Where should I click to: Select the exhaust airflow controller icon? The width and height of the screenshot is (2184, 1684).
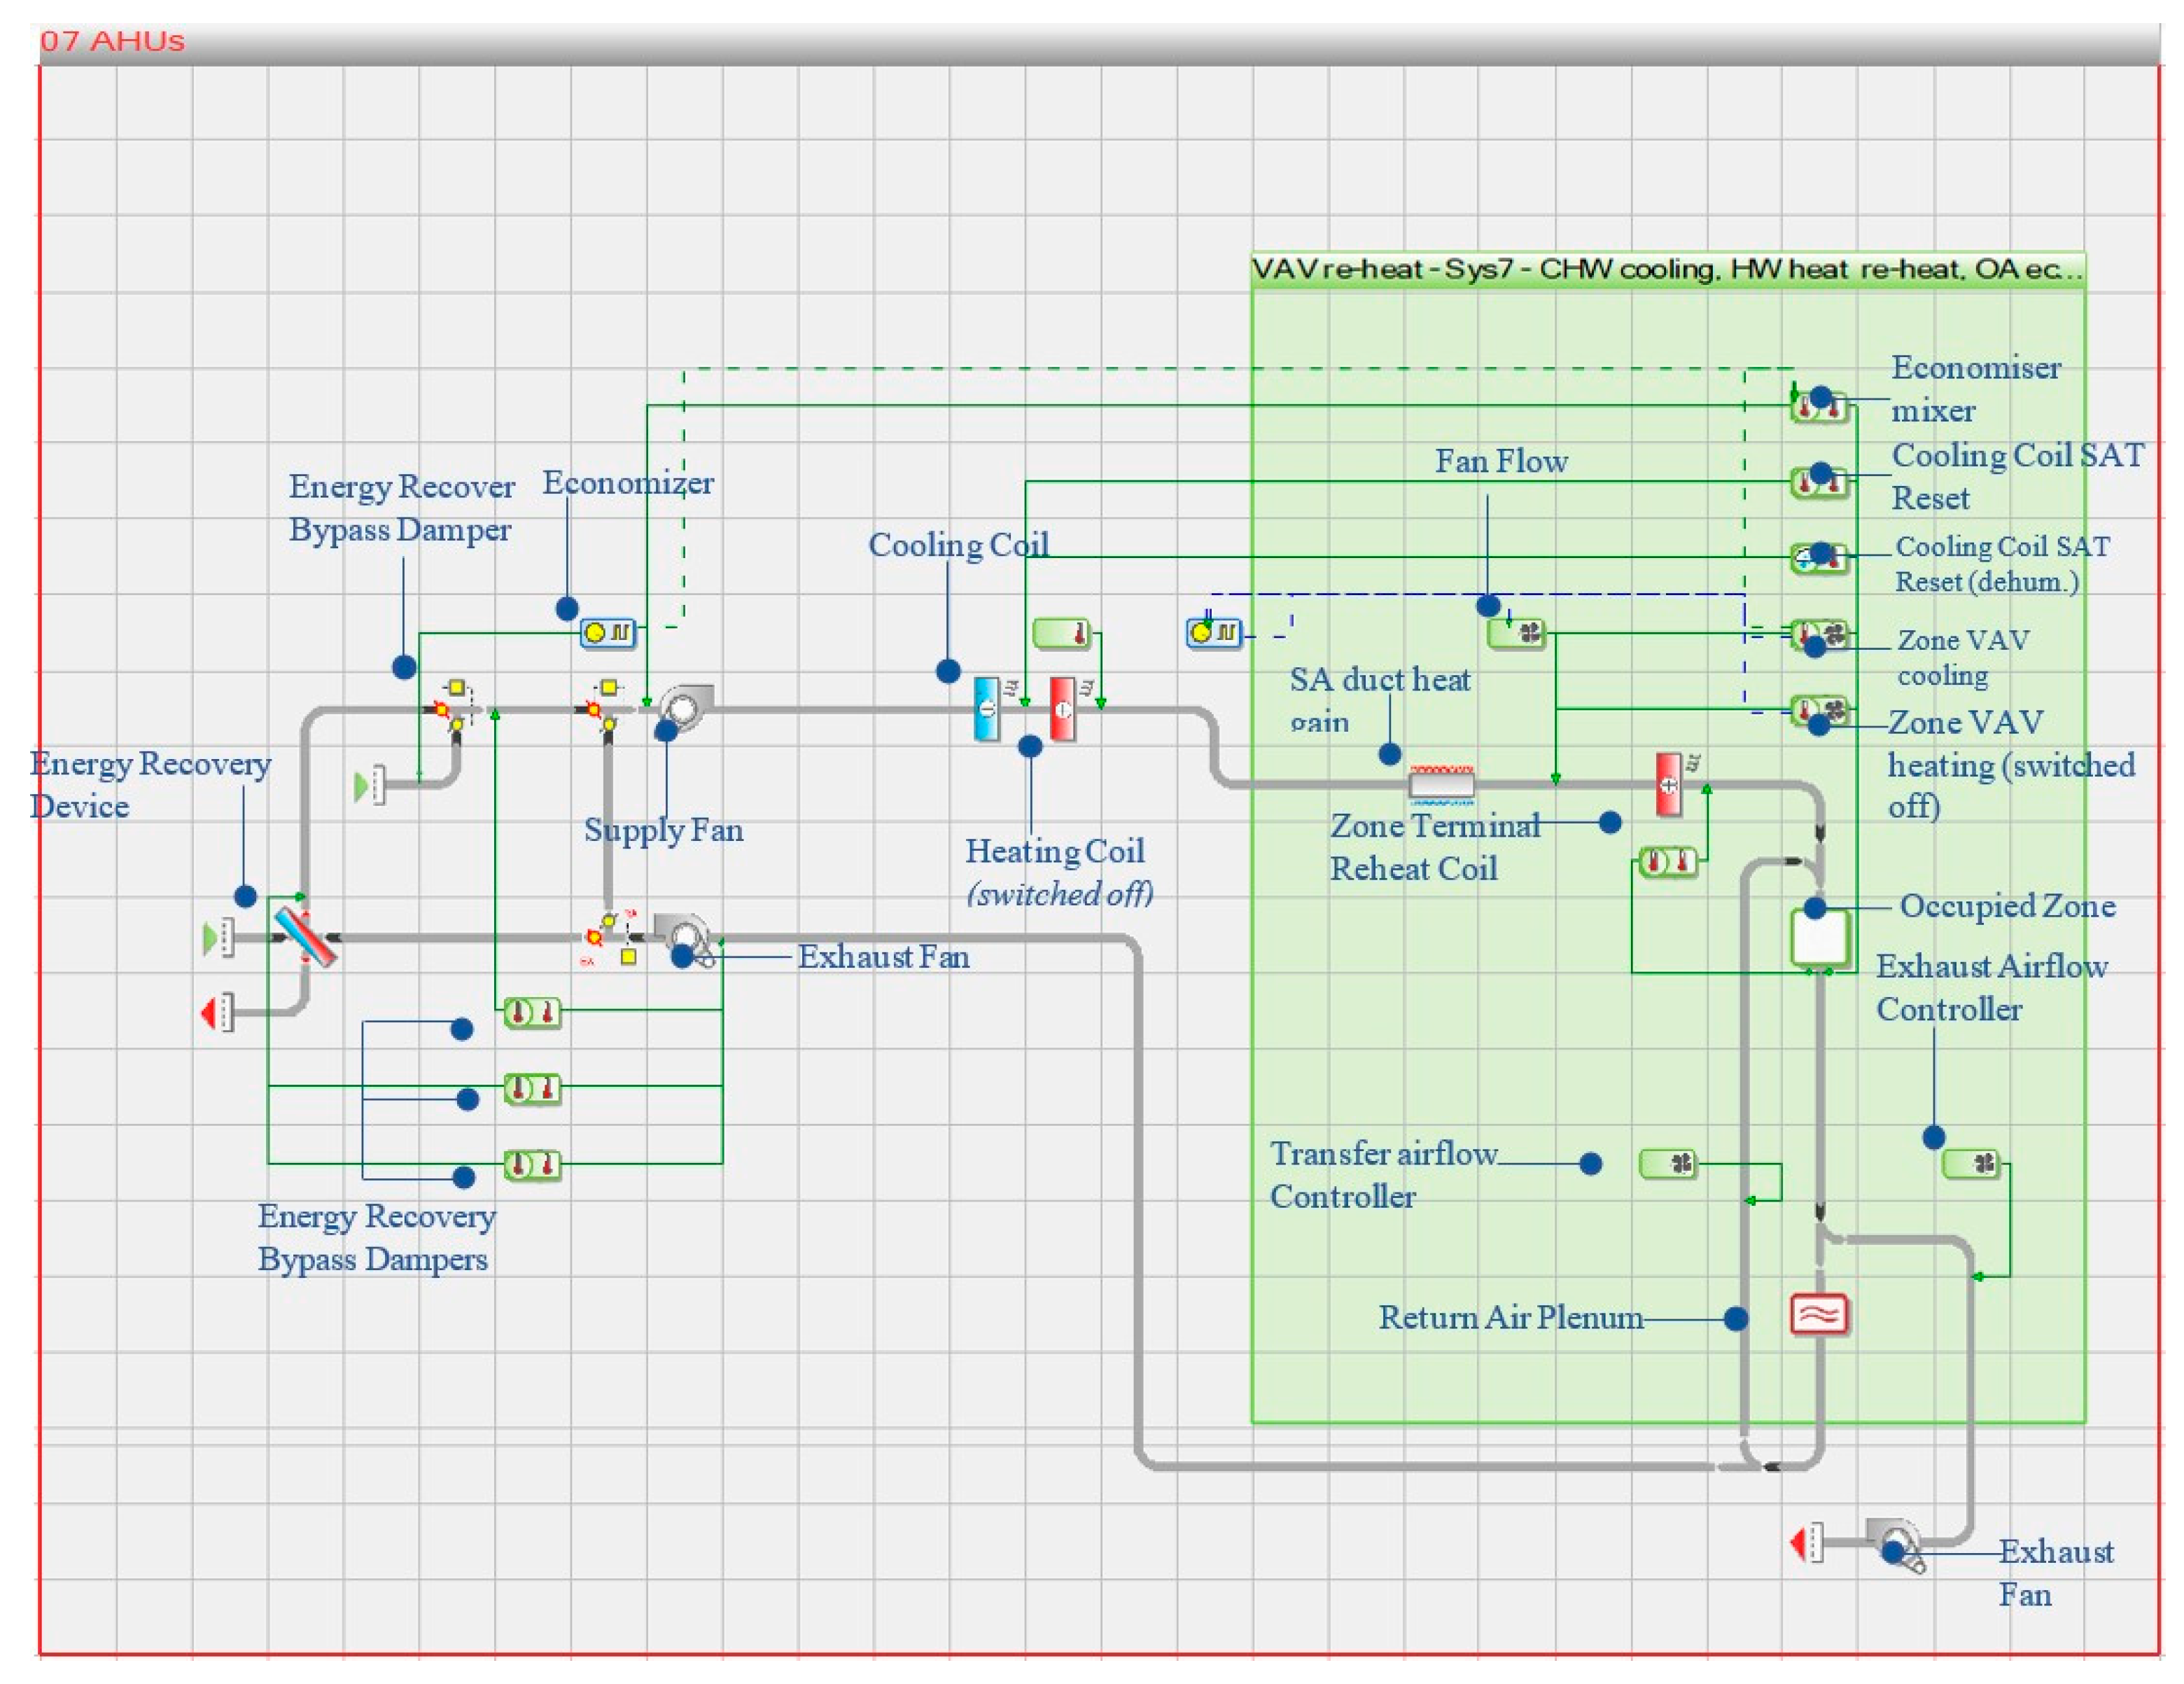point(1970,1163)
